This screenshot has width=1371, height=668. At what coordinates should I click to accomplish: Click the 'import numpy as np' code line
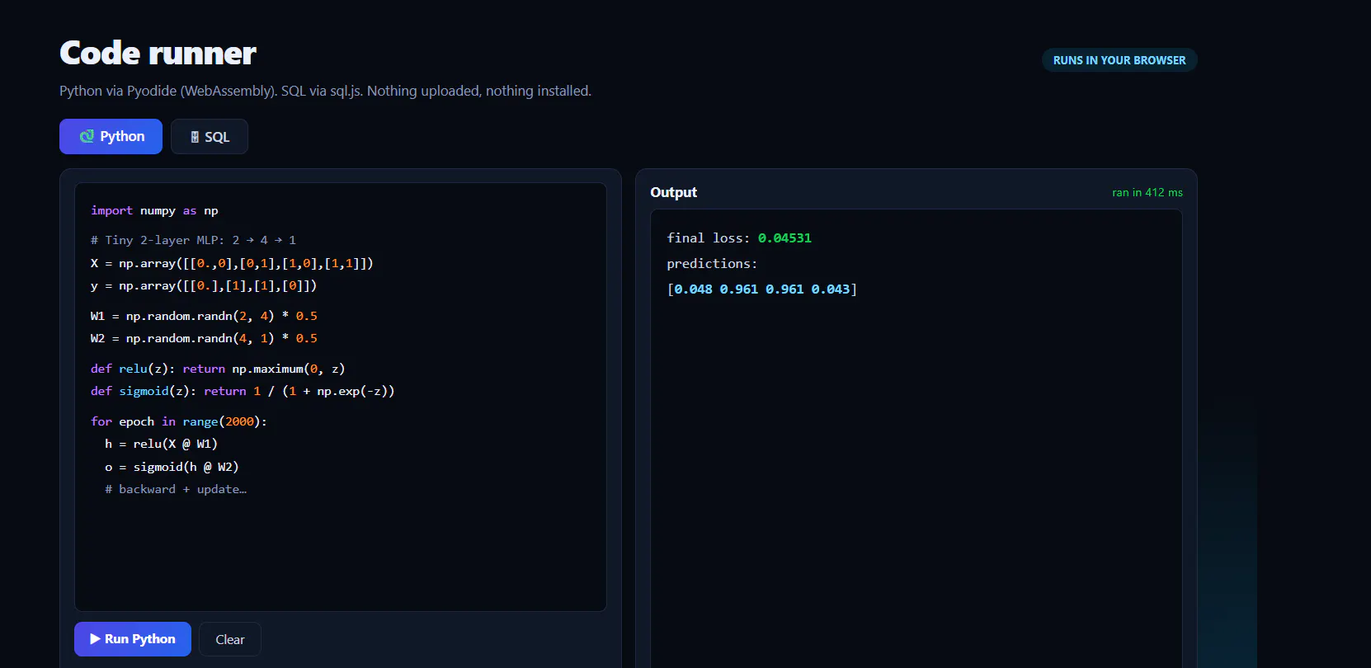[154, 210]
